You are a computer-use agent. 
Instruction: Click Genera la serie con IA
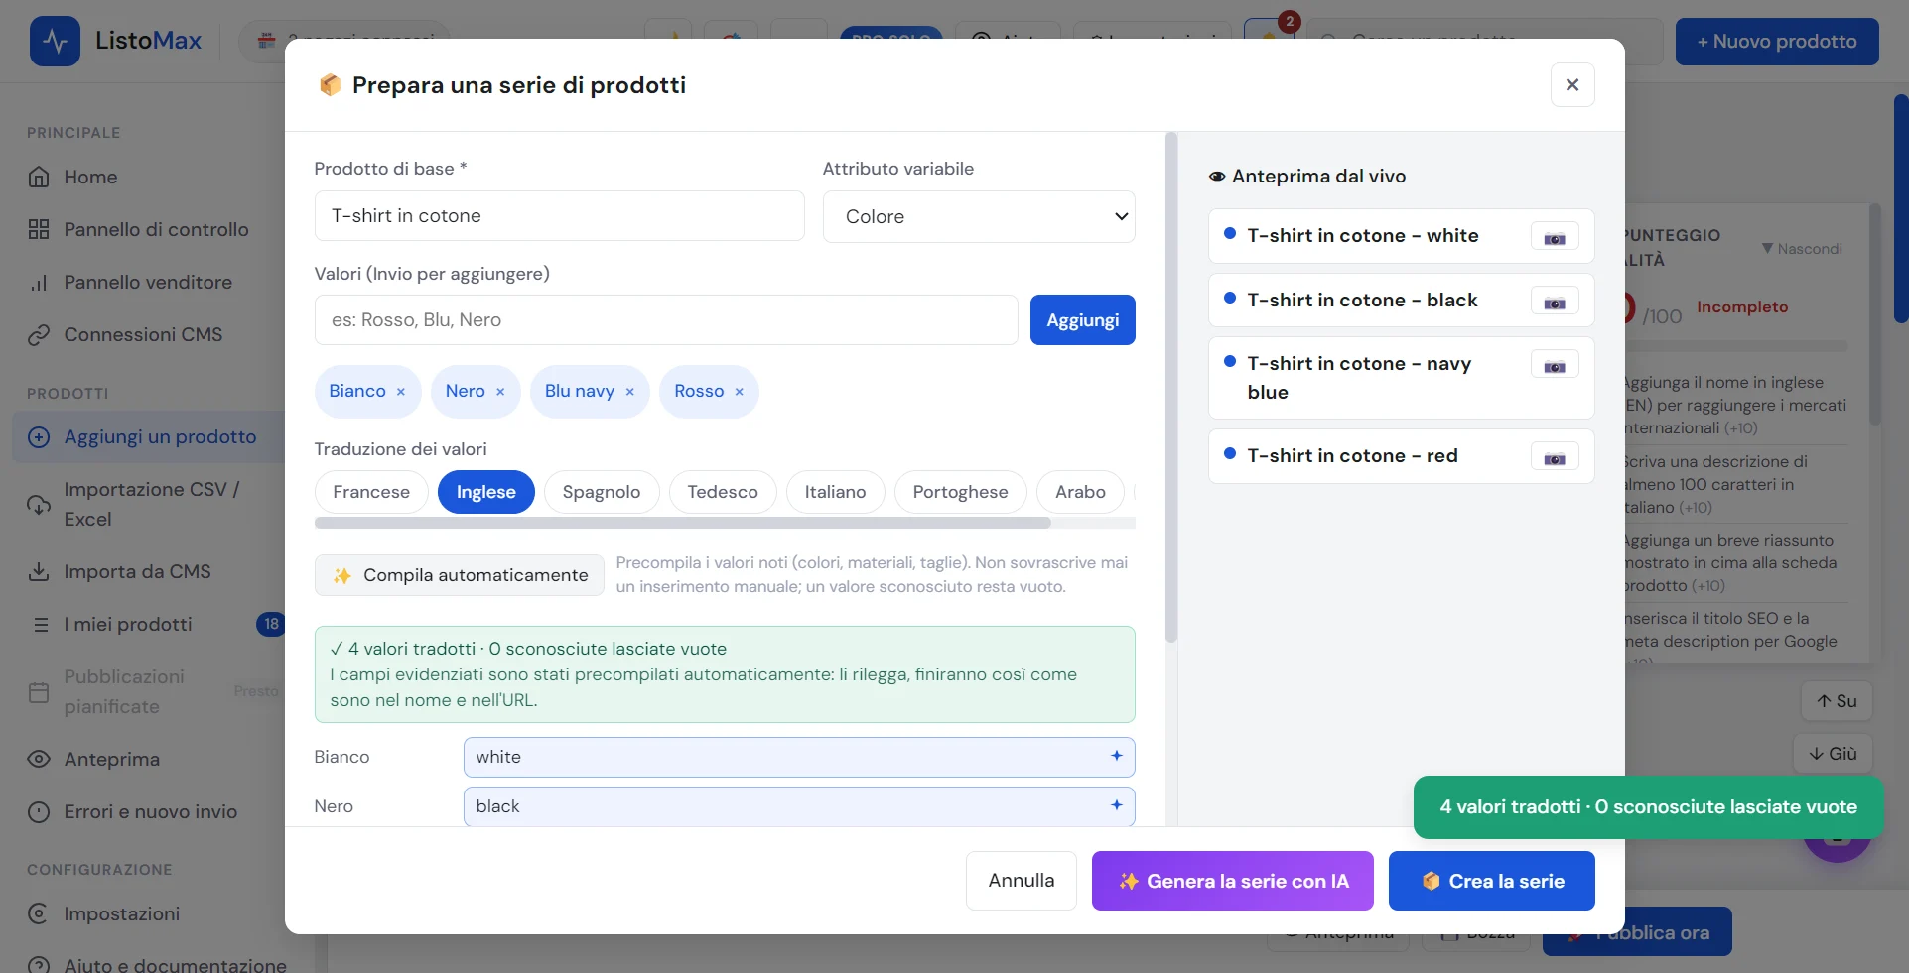[x=1233, y=881]
